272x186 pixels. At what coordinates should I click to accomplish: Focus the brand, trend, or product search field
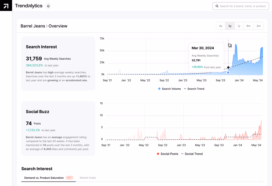coord(241,6)
